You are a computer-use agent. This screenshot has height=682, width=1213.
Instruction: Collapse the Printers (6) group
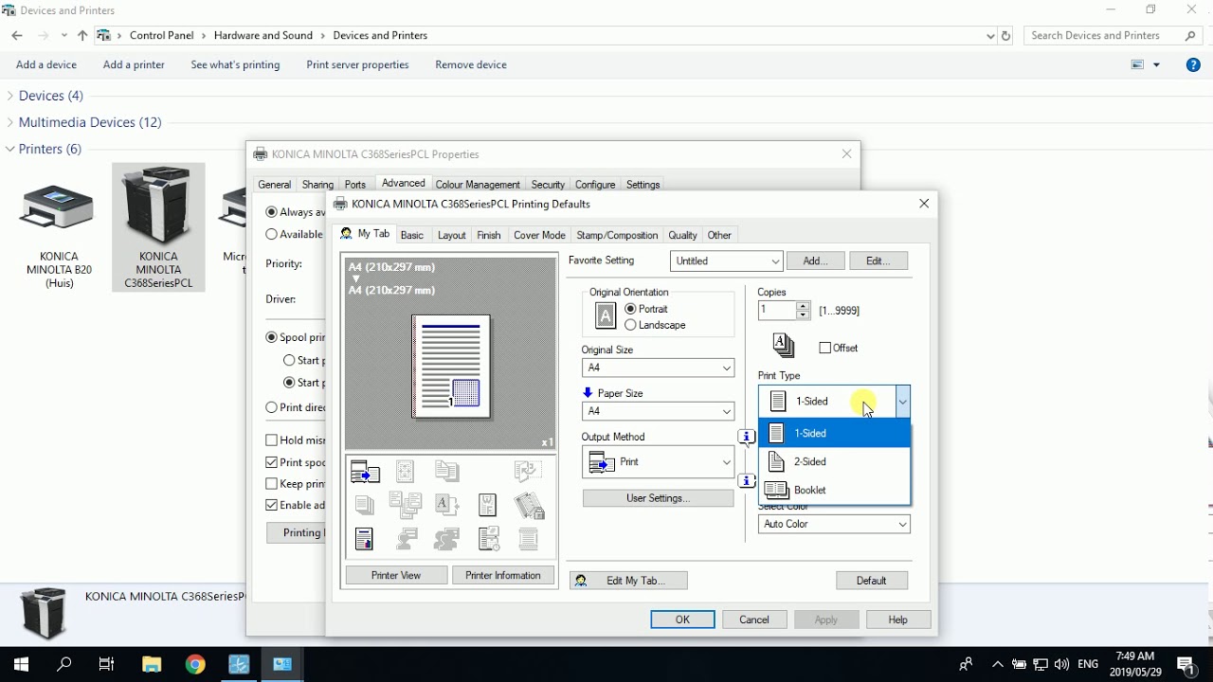10,149
